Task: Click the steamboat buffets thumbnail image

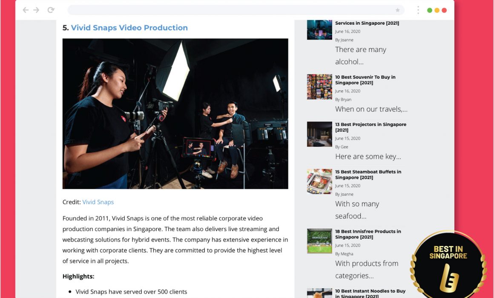Action: click(319, 181)
